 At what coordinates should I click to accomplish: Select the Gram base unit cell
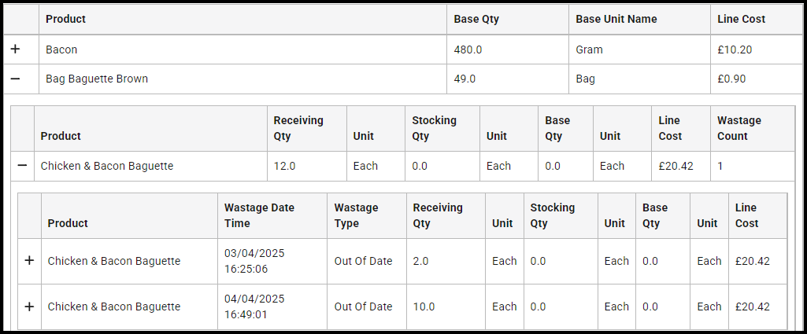click(x=589, y=50)
